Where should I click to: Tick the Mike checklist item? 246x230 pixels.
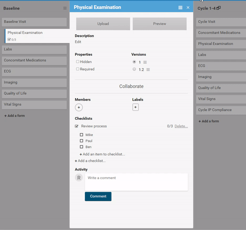click(81, 135)
